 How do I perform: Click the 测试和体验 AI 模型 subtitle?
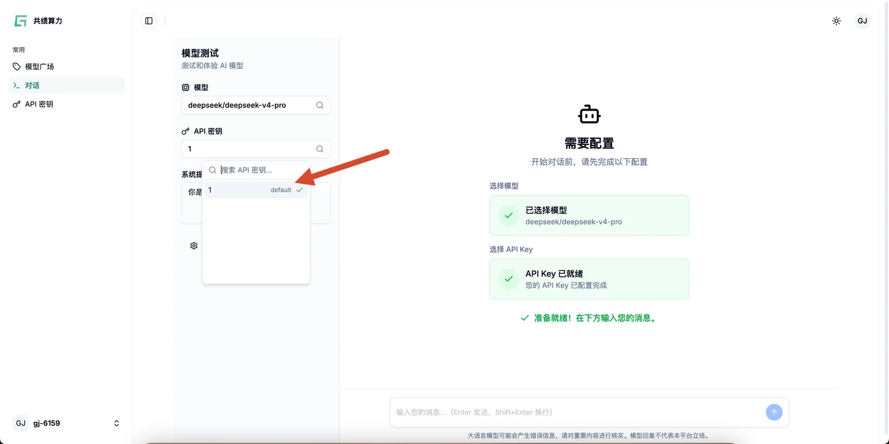(212, 66)
